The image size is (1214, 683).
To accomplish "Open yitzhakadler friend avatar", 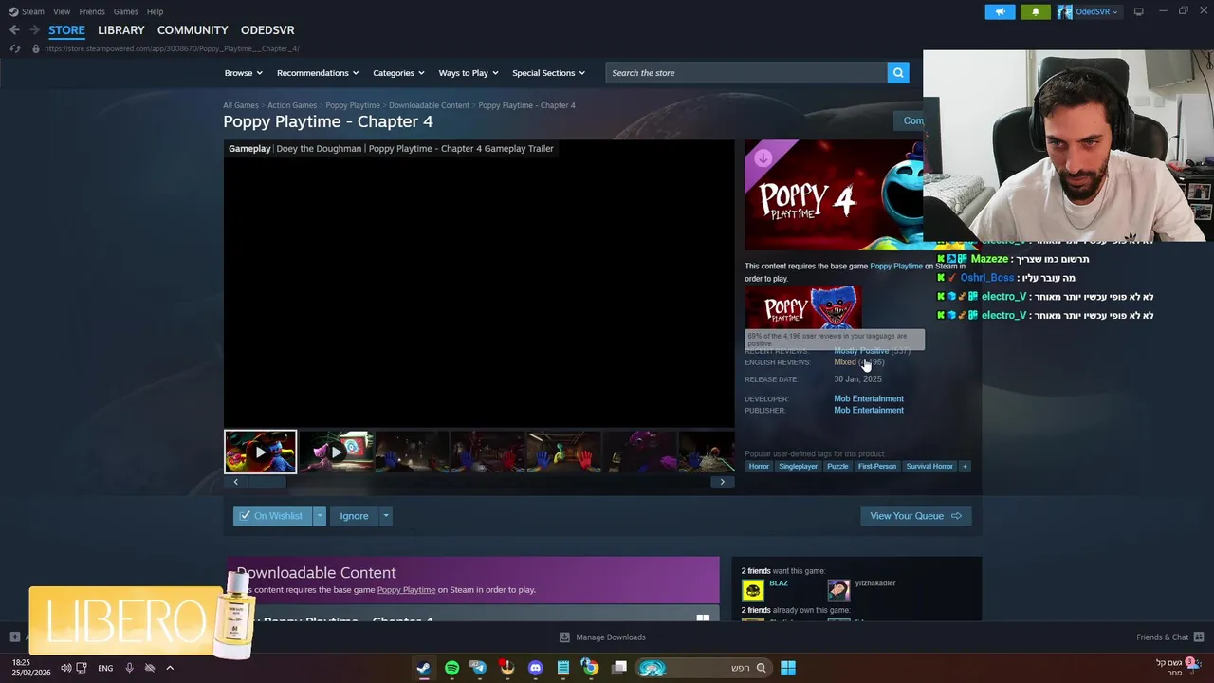I will point(838,590).
